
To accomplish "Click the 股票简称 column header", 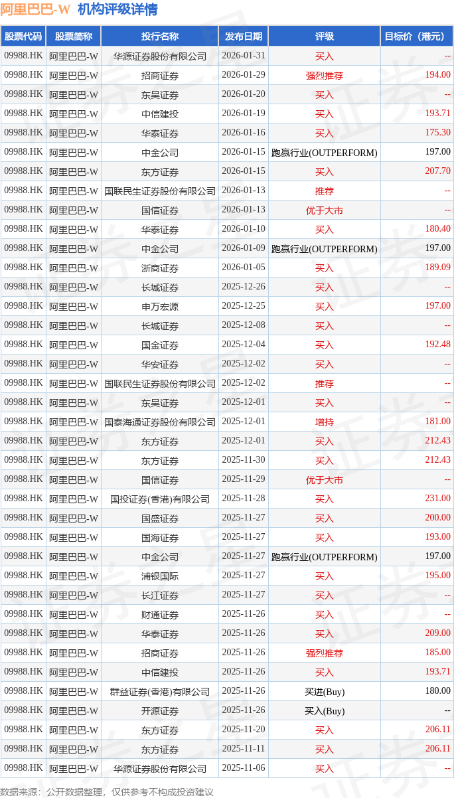I will pyautogui.click(x=74, y=37).
